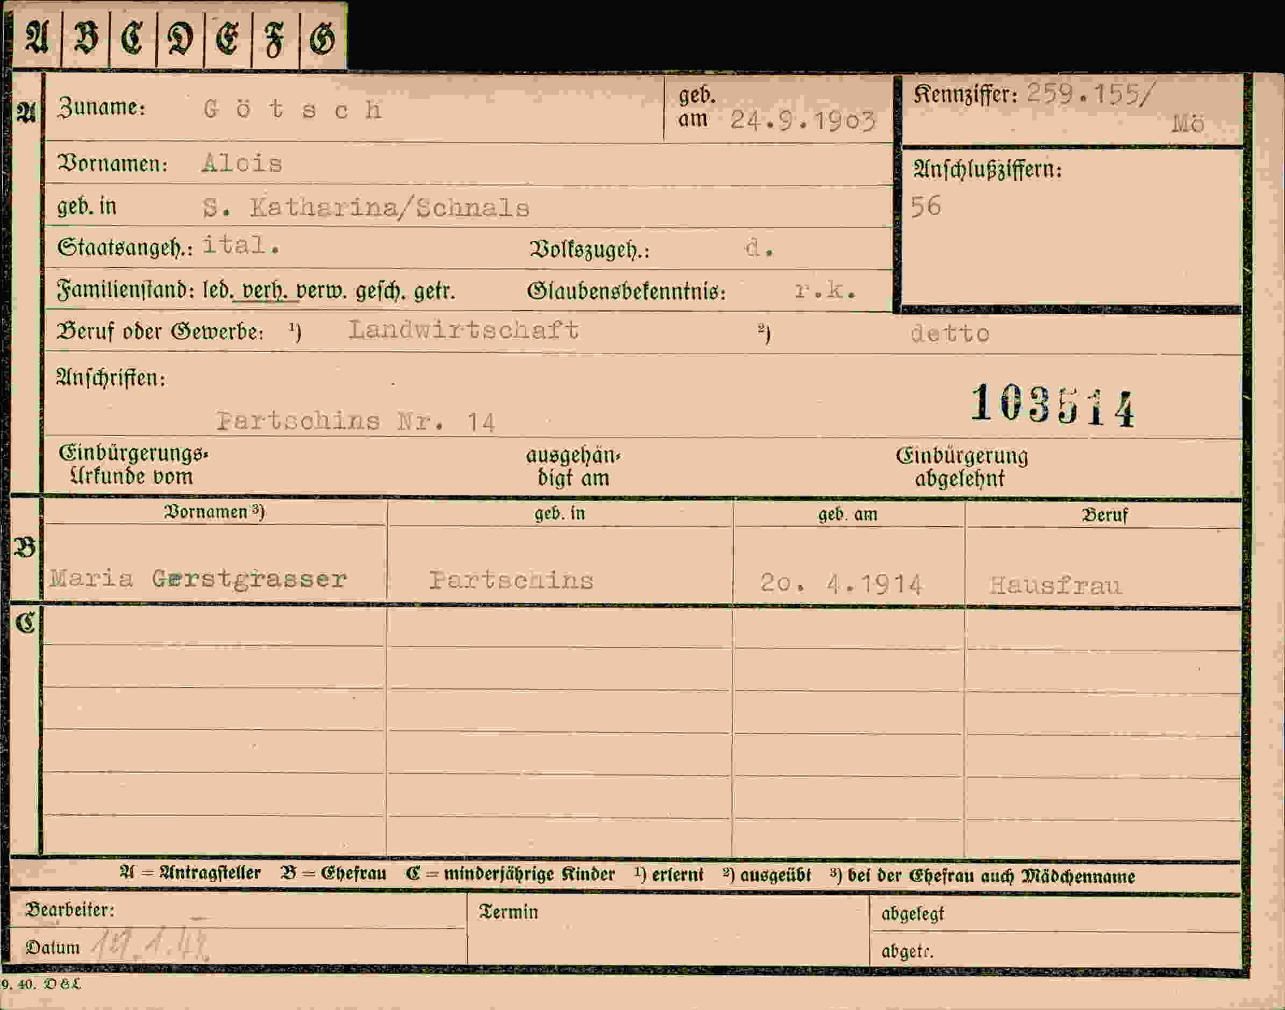This screenshot has height=1010, width=1285.
Task: Click the 'Kennziffer:' label
Action: pyautogui.click(x=966, y=94)
